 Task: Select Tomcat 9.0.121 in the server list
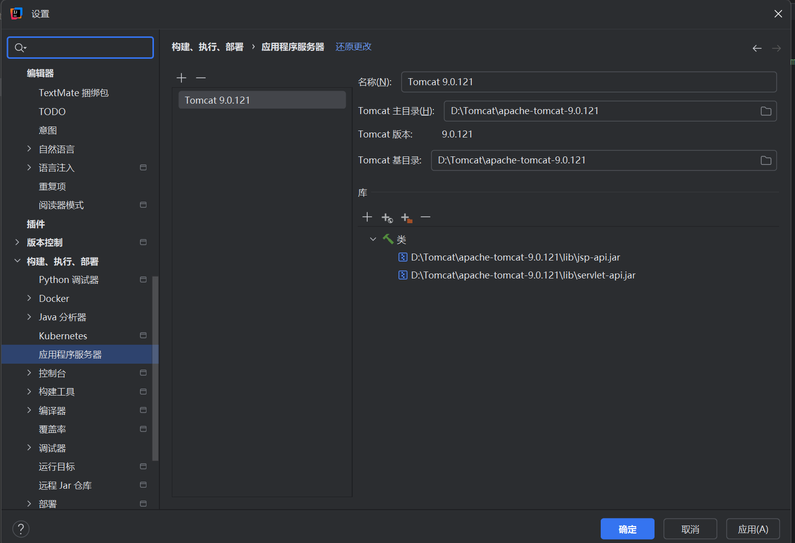coord(262,100)
